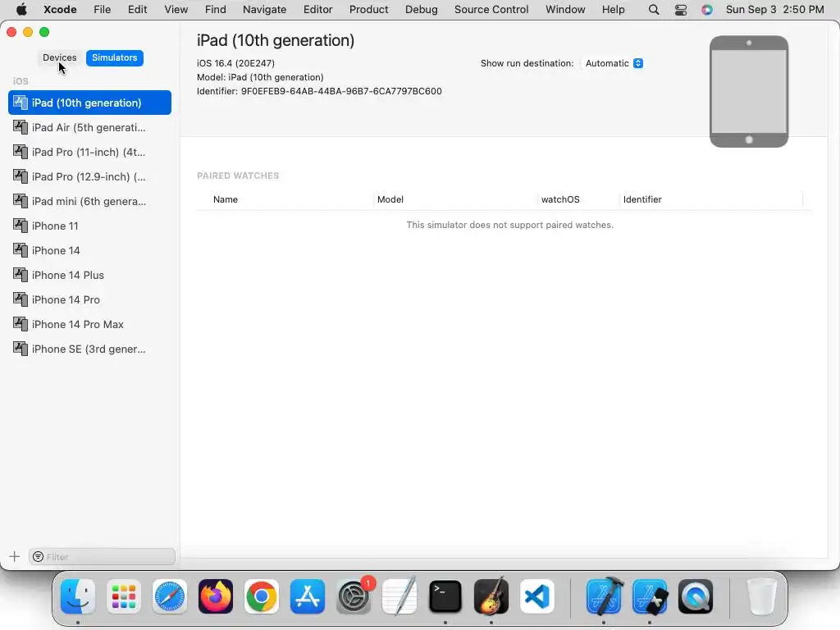Switch to the Devices tab
This screenshot has width=840, height=630.
click(x=59, y=57)
